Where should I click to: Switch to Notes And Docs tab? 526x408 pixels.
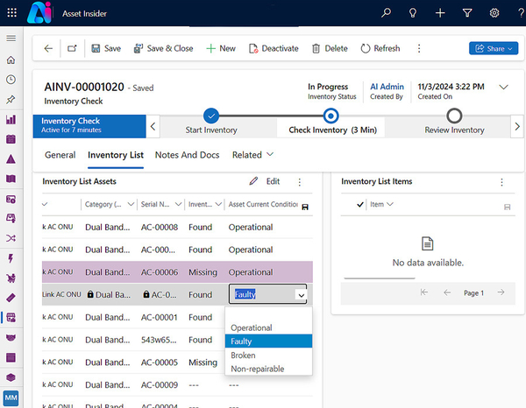(x=188, y=155)
